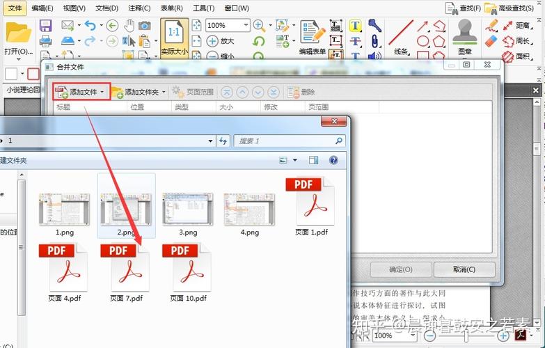Screen dimensions: 545x348
Task: Click the refresh button beside address bar
Action: [223, 141]
